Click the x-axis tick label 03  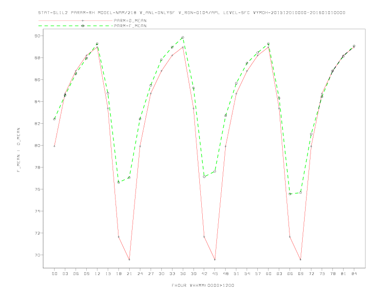pyautogui.click(x=65, y=274)
